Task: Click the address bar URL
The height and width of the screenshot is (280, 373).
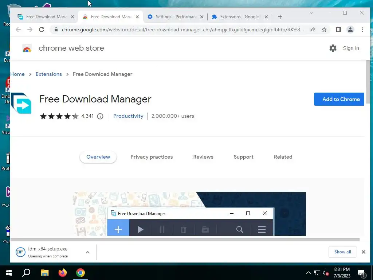Action: coord(183,30)
